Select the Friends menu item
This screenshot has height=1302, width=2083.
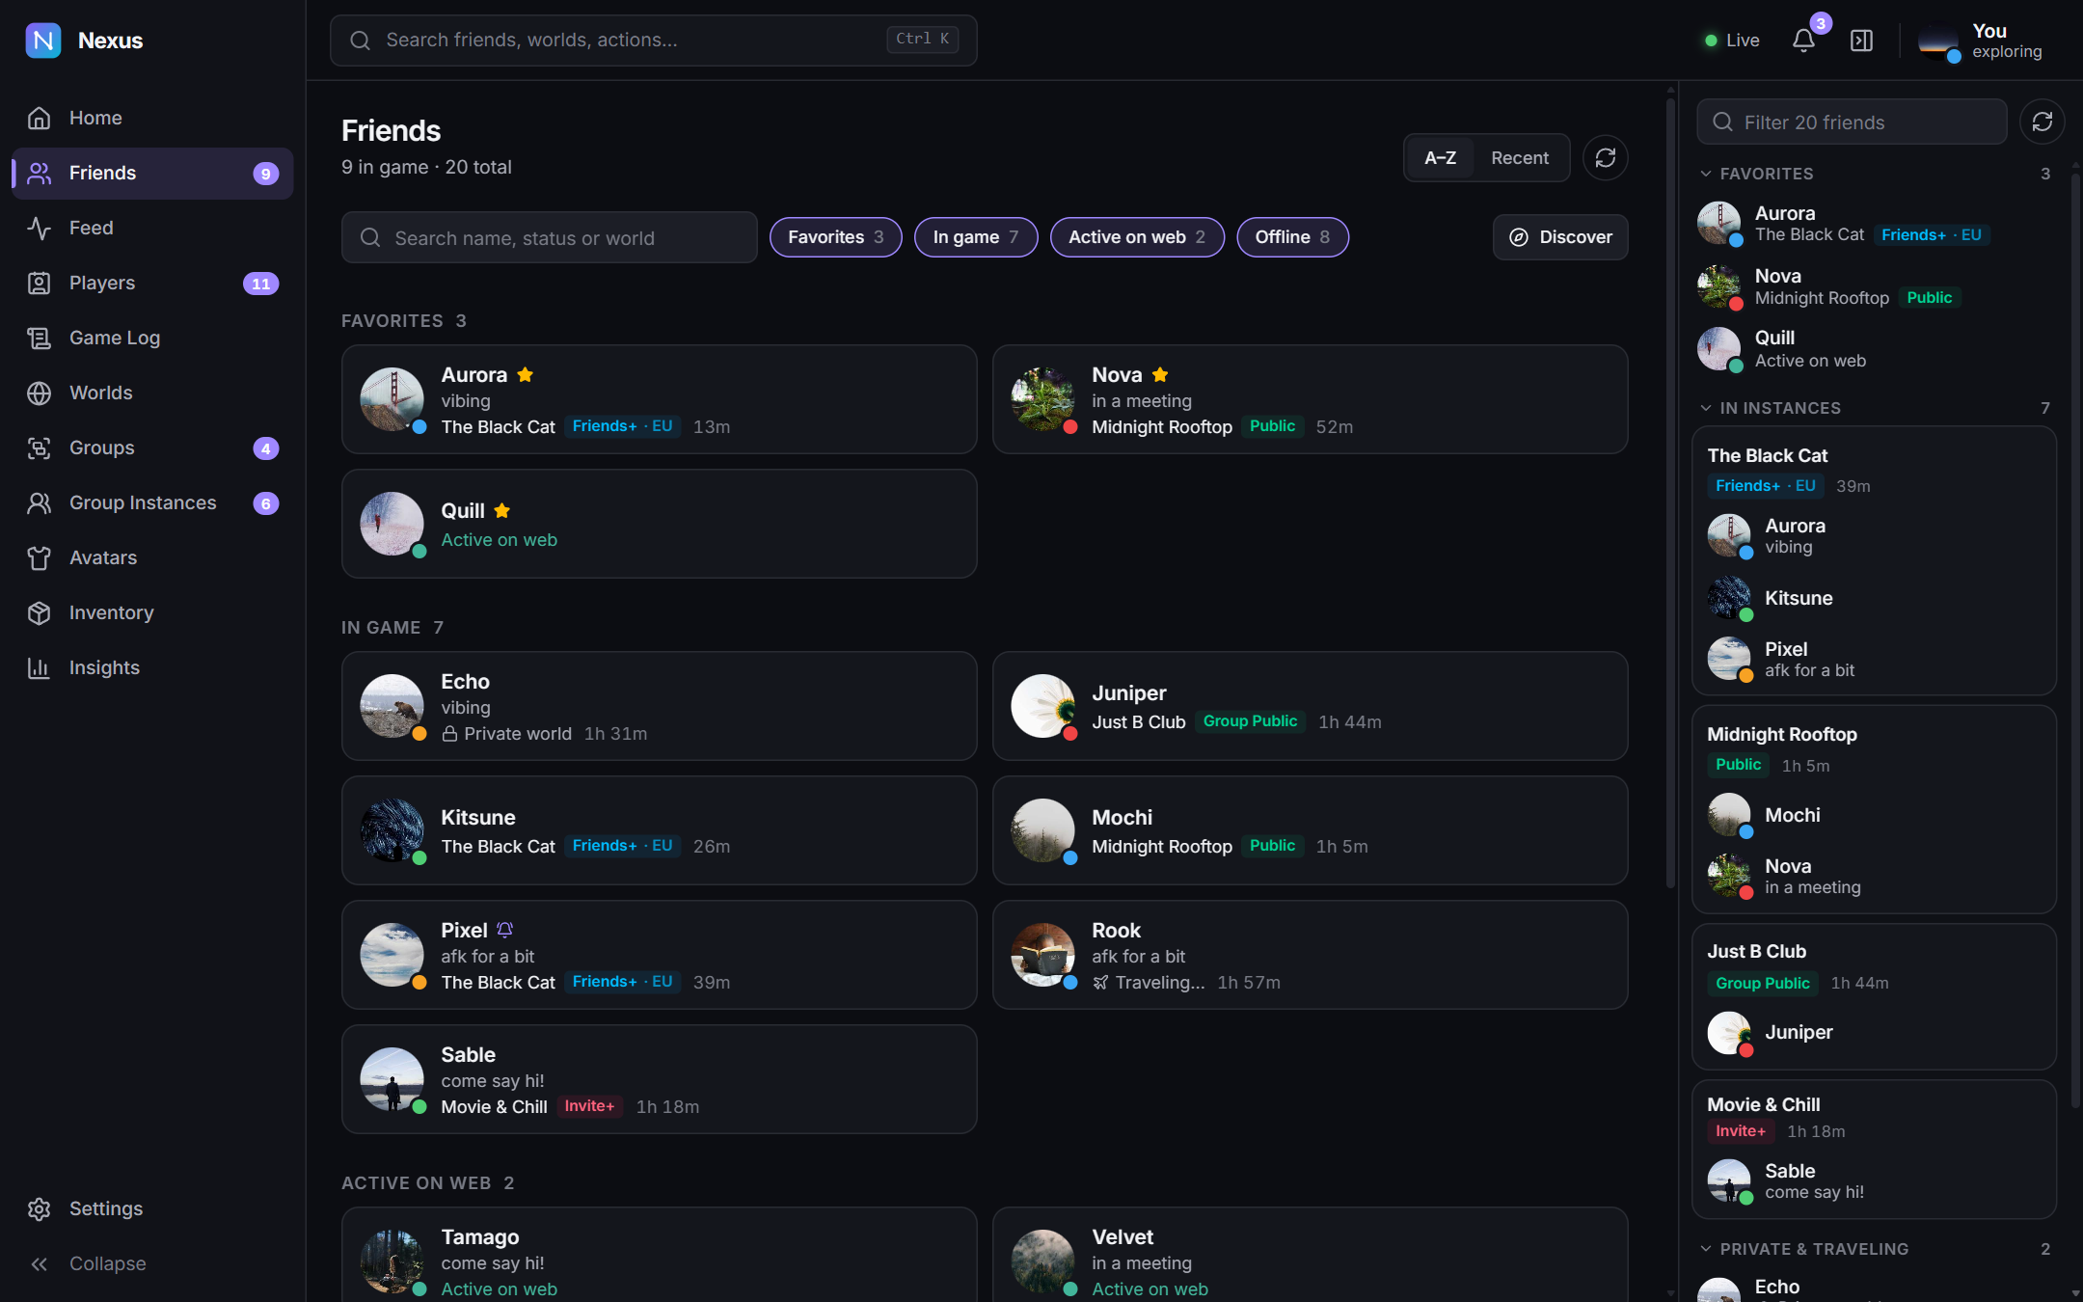152,173
